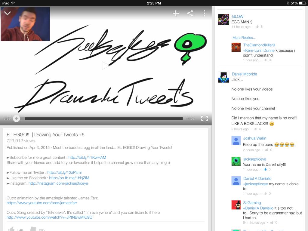This screenshot has height=231, width=308.
Task: Click the '11 hours ago' timestamp
Action: (x=241, y=27)
